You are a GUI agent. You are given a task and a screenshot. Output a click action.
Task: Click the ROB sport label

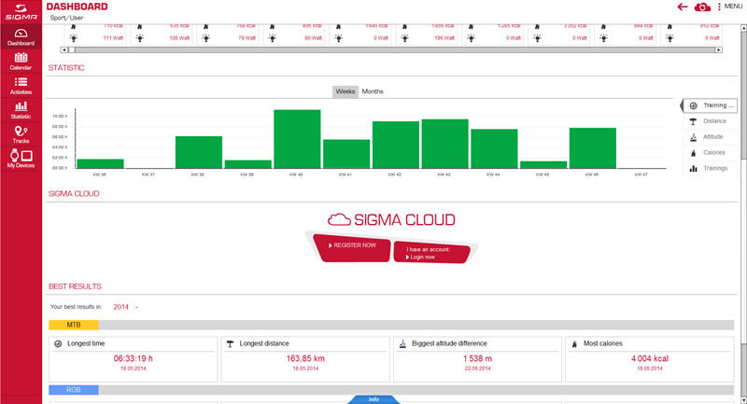(74, 390)
